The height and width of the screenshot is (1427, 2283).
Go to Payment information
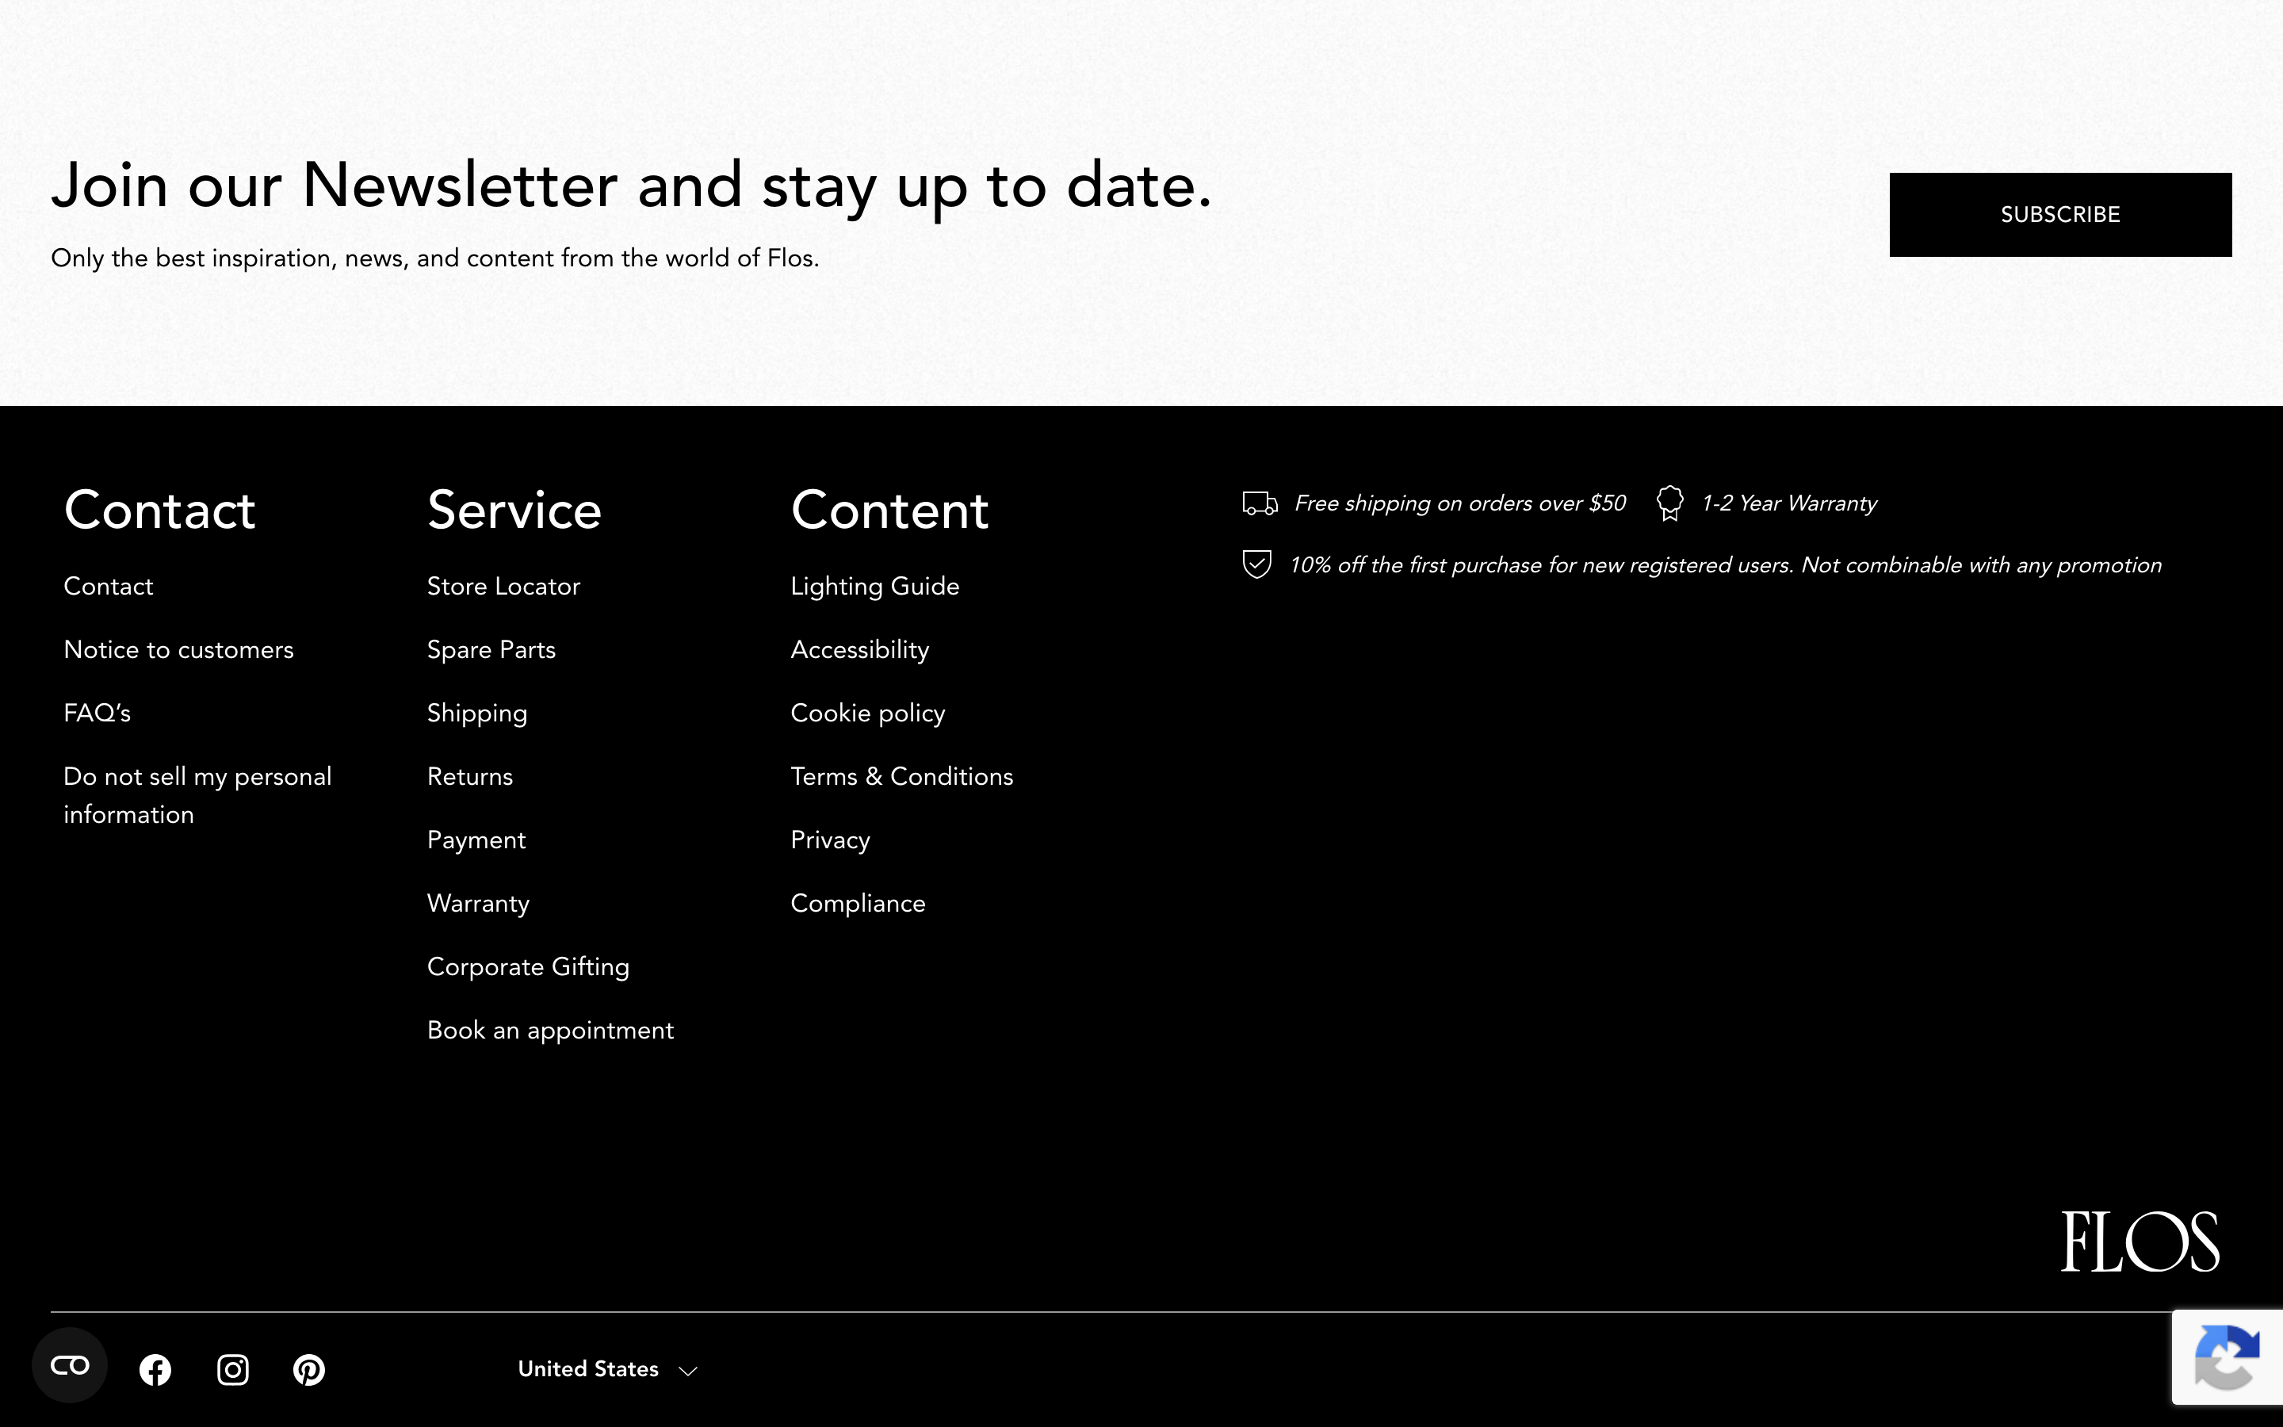tap(476, 840)
